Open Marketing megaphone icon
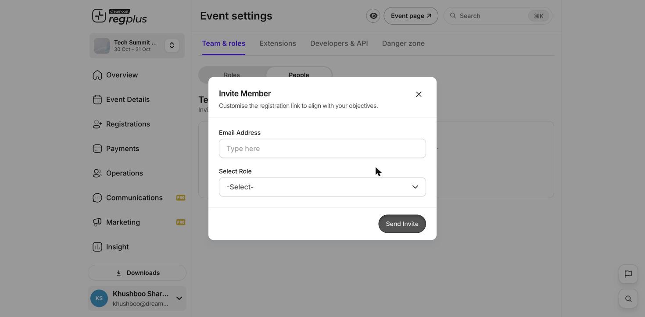This screenshot has height=317, width=645. click(97, 222)
